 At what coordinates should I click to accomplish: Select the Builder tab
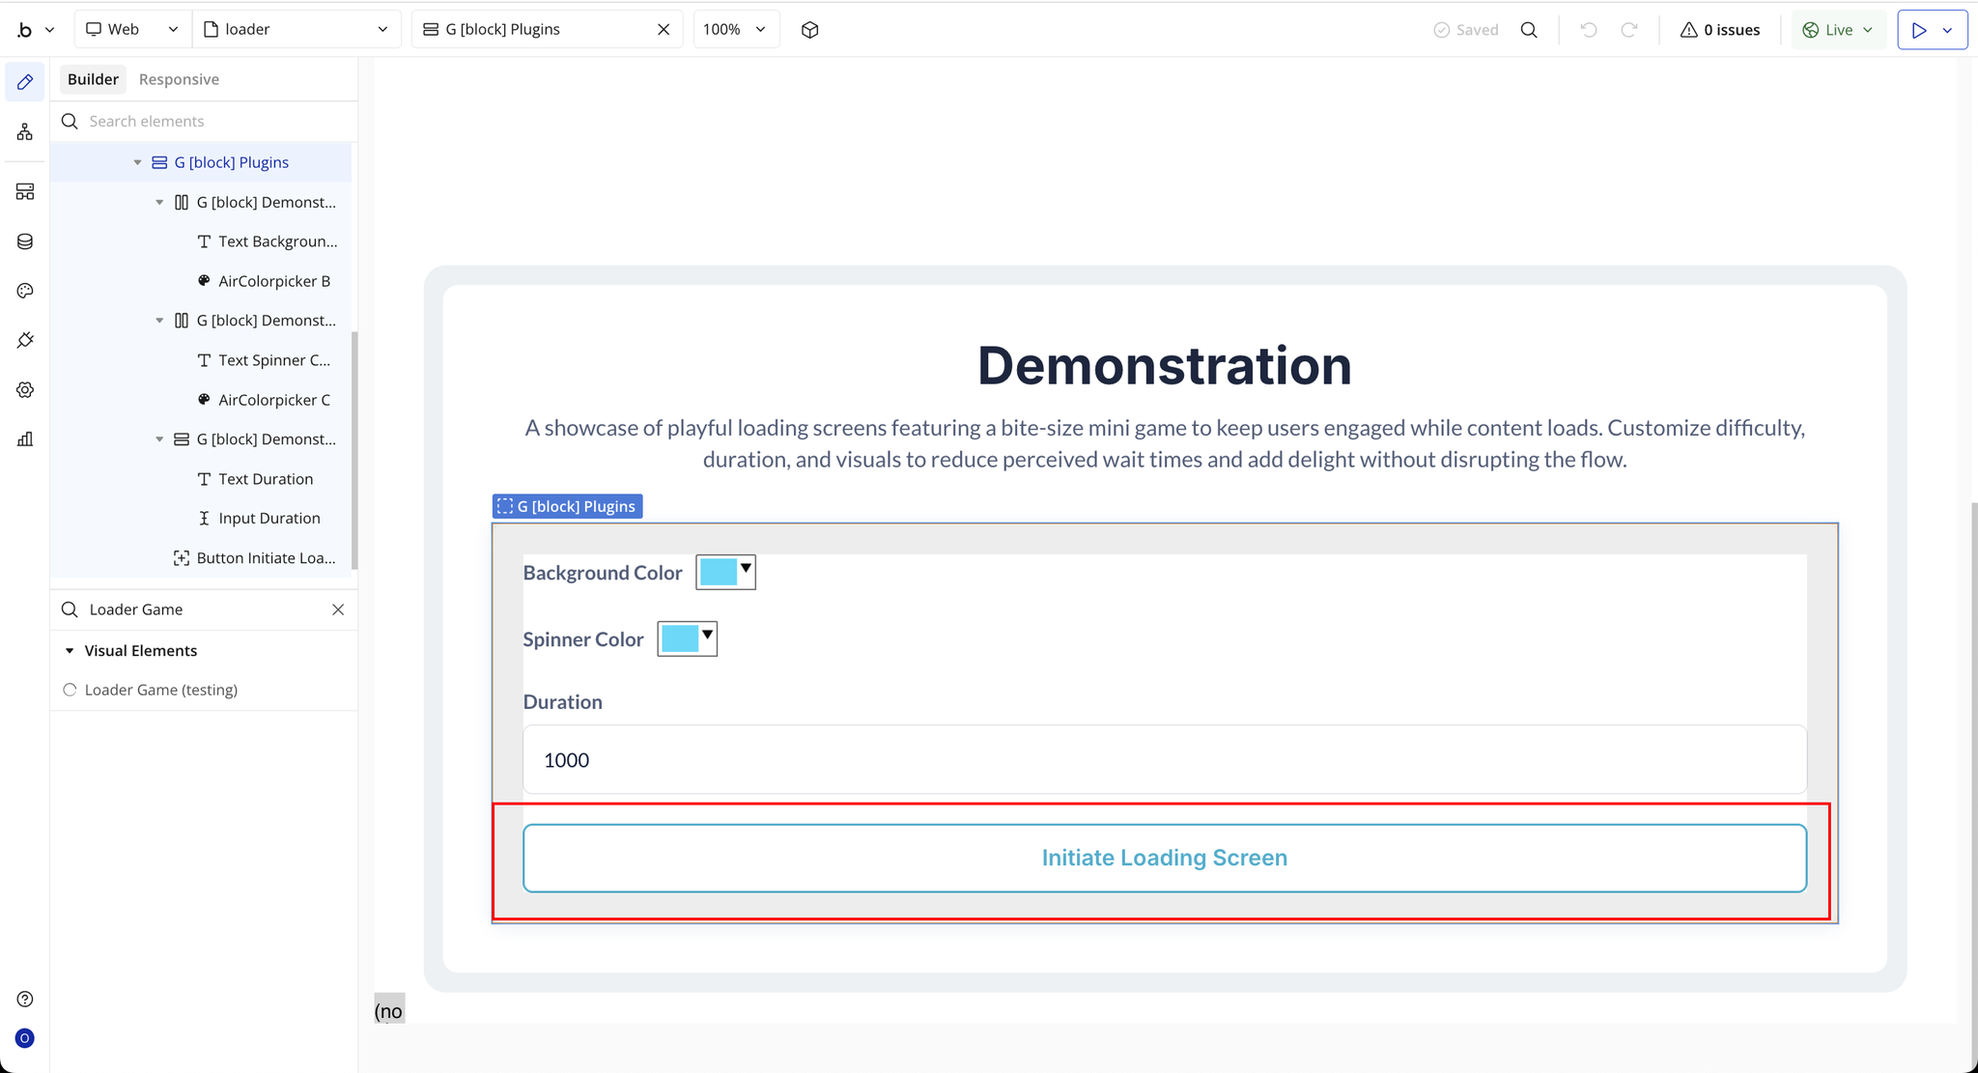[x=93, y=79]
